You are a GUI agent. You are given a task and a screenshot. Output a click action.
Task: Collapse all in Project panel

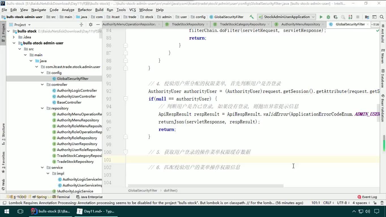[x=81, y=25]
